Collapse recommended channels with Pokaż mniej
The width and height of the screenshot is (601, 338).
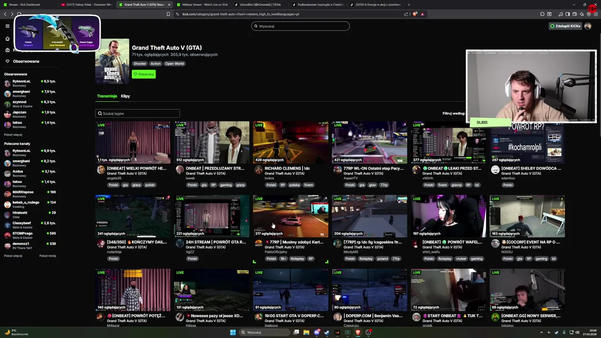coord(47,256)
